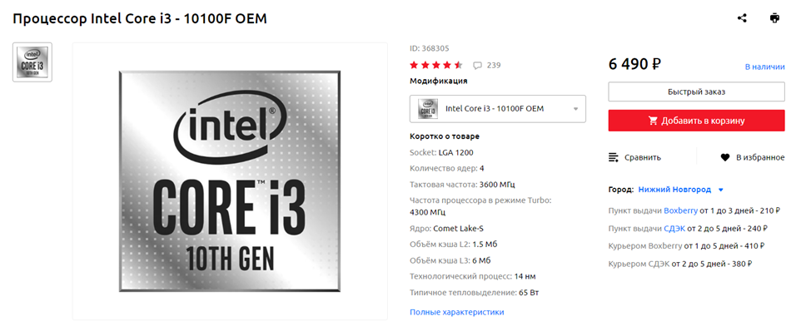The width and height of the screenshot is (811, 336).
Task: Click the Core i3 icon in modification box
Action: [428, 109]
